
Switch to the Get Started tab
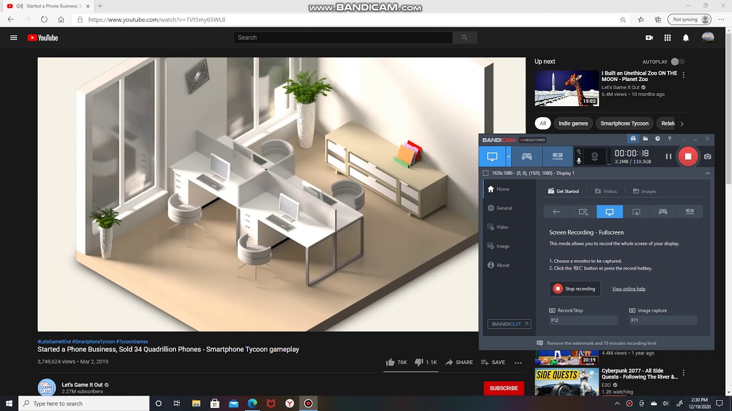click(563, 191)
